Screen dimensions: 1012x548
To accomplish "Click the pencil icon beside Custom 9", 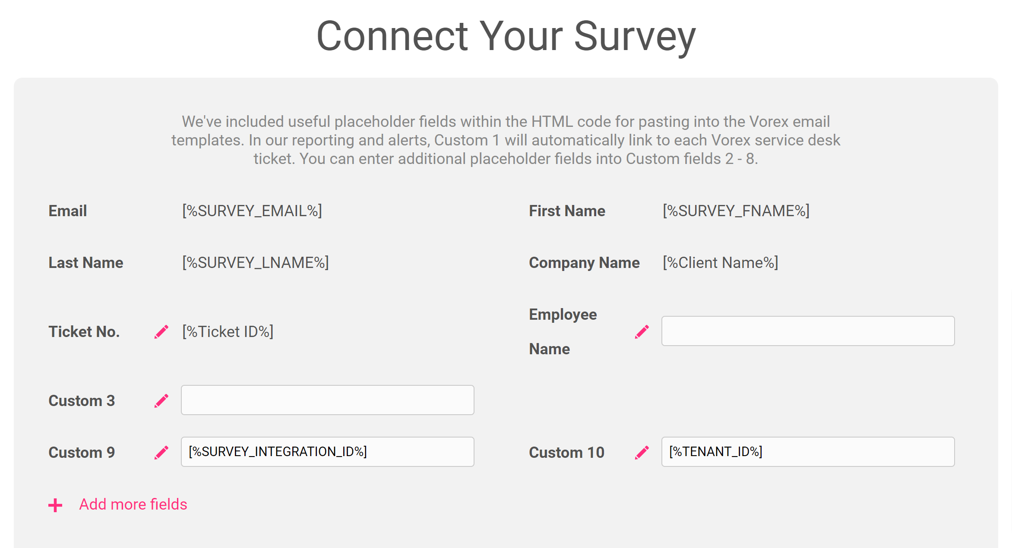I will [161, 453].
